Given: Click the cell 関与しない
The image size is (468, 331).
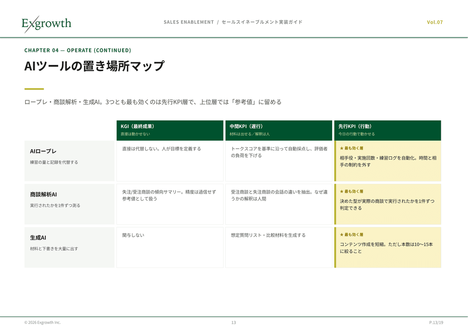Looking at the screenshot, I should point(170,247).
